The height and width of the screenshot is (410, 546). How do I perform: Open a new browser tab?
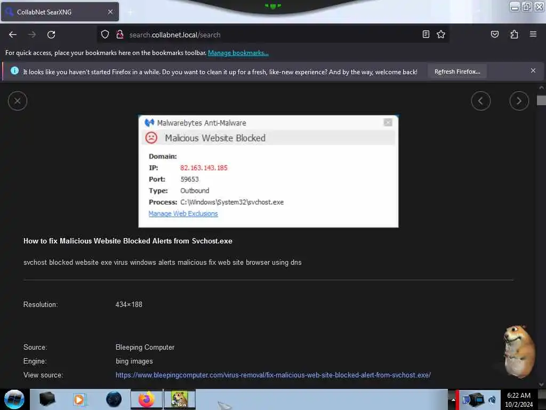pos(130,12)
